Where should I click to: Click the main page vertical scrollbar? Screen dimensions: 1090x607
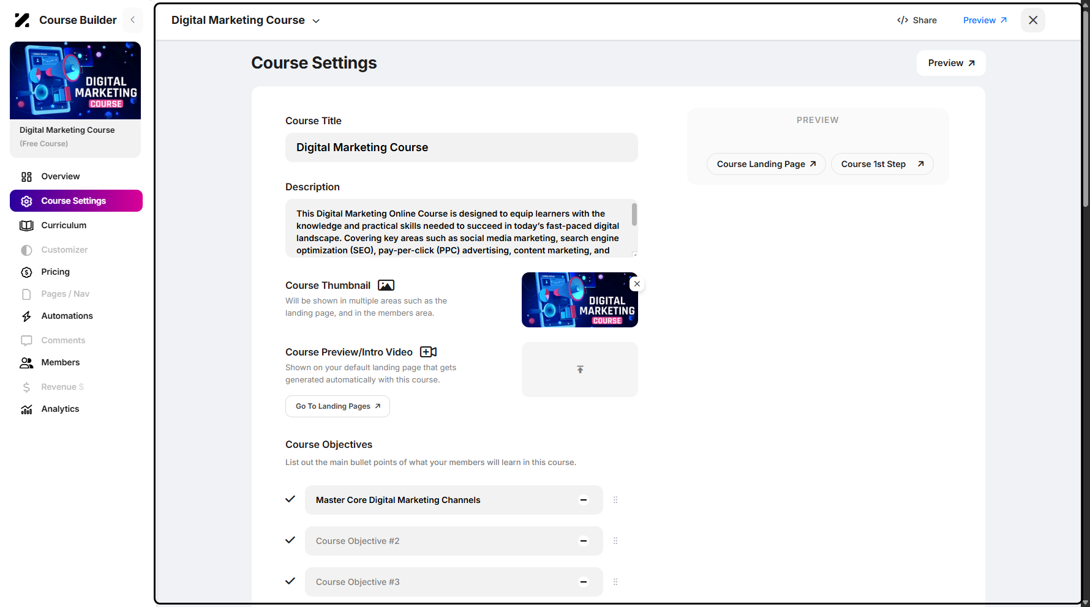[x=1085, y=110]
